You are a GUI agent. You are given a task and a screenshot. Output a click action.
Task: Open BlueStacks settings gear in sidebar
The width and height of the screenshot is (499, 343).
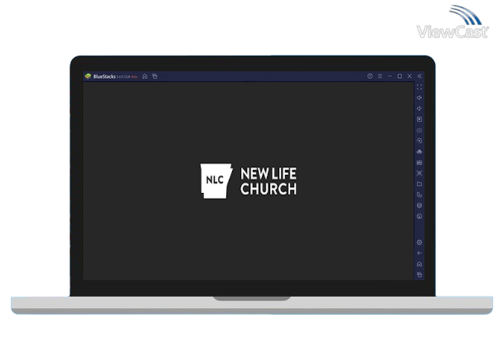tap(419, 242)
